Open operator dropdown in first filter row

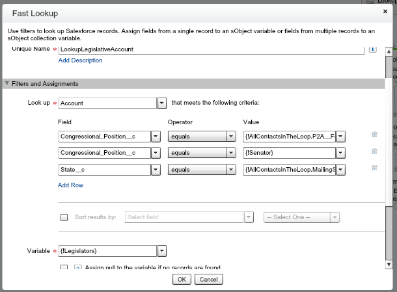230,136
